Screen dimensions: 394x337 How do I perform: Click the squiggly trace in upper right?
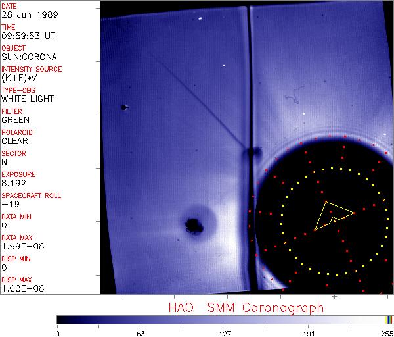click(294, 97)
